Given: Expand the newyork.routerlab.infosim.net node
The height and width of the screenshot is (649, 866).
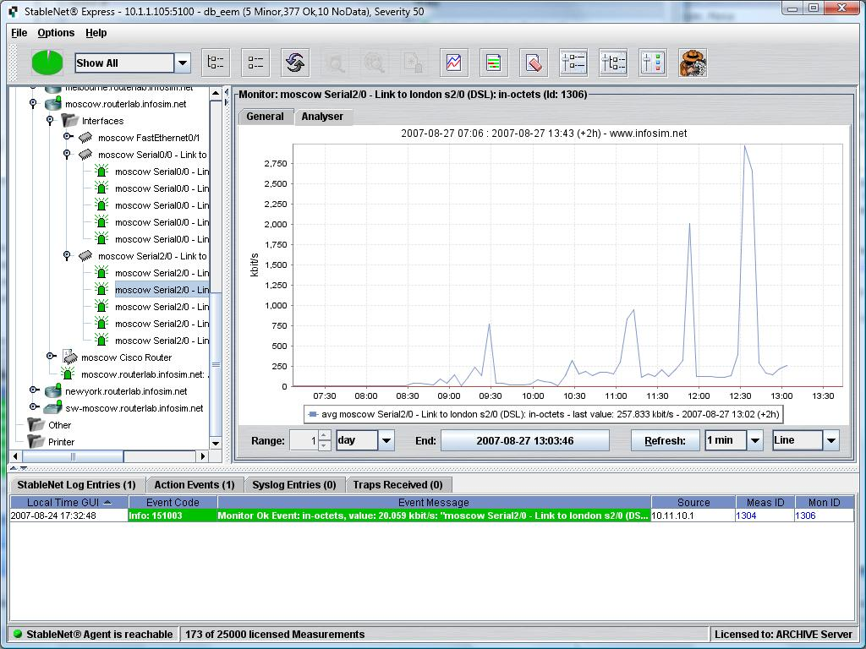Looking at the screenshot, I should point(33,390).
